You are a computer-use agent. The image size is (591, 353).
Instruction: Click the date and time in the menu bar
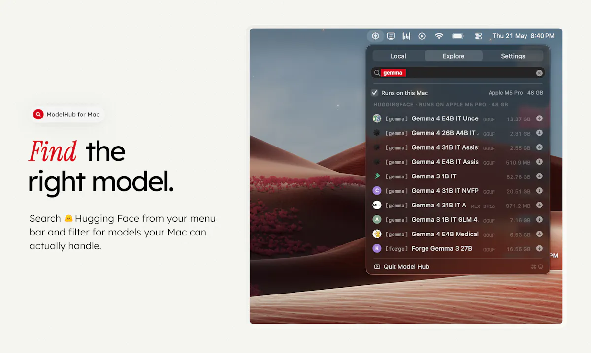(524, 36)
